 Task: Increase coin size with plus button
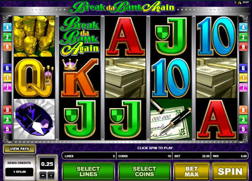tap(51, 176)
